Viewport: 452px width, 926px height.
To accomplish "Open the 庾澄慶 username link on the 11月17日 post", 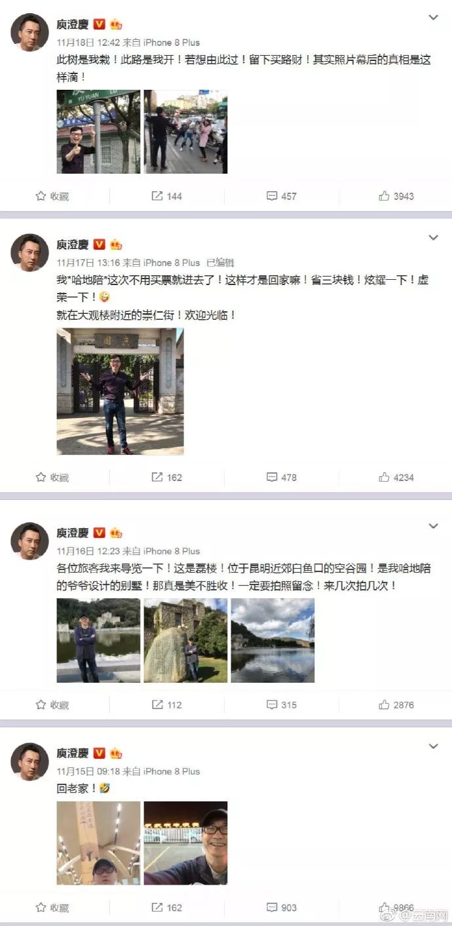I will [72, 244].
